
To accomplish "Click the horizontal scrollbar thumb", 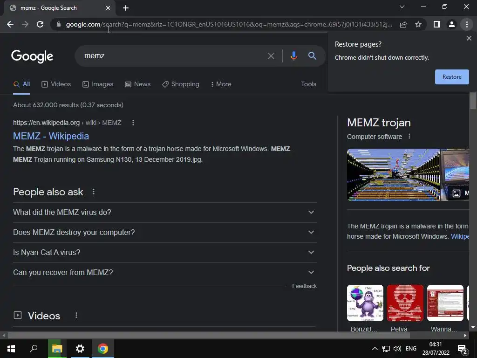I will click(209, 336).
